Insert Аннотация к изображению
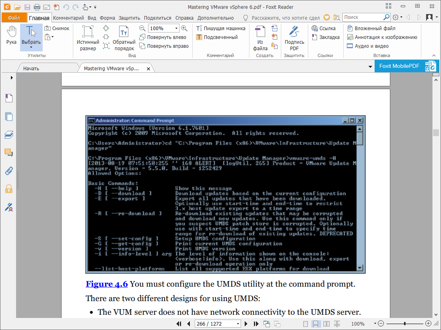441x330 pixels. coord(382,37)
